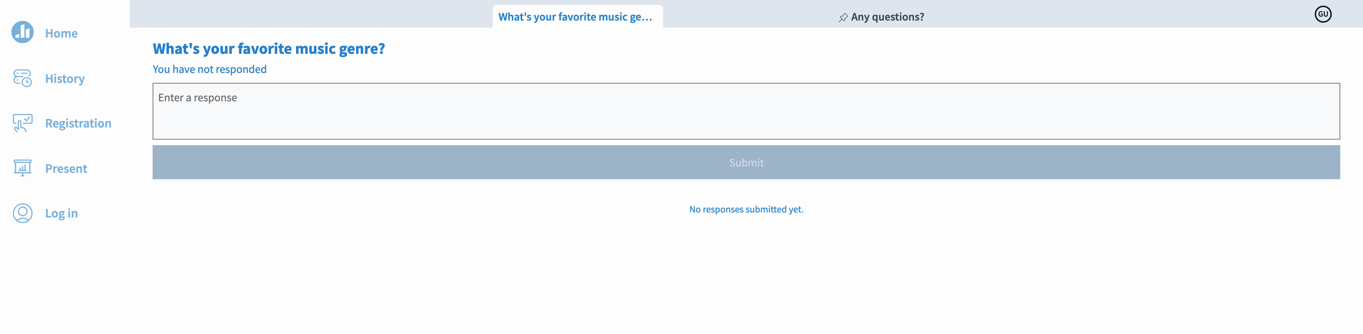Click the empty tab bar area left of tabs
This screenshot has width=1363, height=334.
(x=311, y=14)
